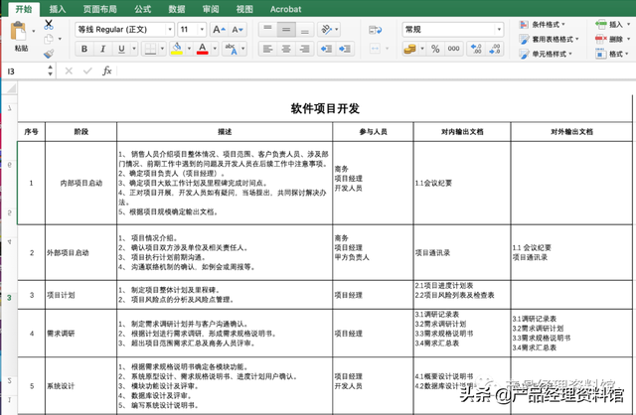Select the Format Painter brush
This screenshot has width=636, height=415.
49,54
